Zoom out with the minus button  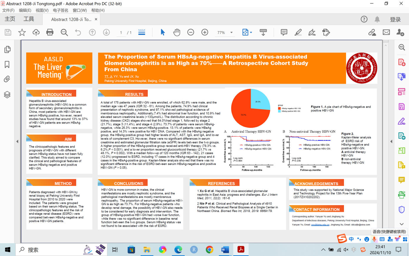click(191, 32)
